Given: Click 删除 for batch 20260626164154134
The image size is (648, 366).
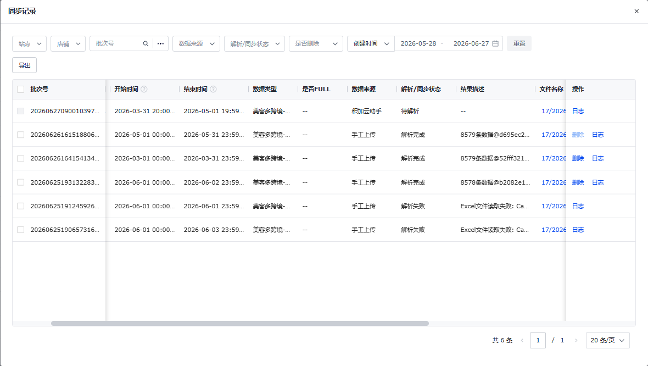Looking at the screenshot, I should click(578, 158).
